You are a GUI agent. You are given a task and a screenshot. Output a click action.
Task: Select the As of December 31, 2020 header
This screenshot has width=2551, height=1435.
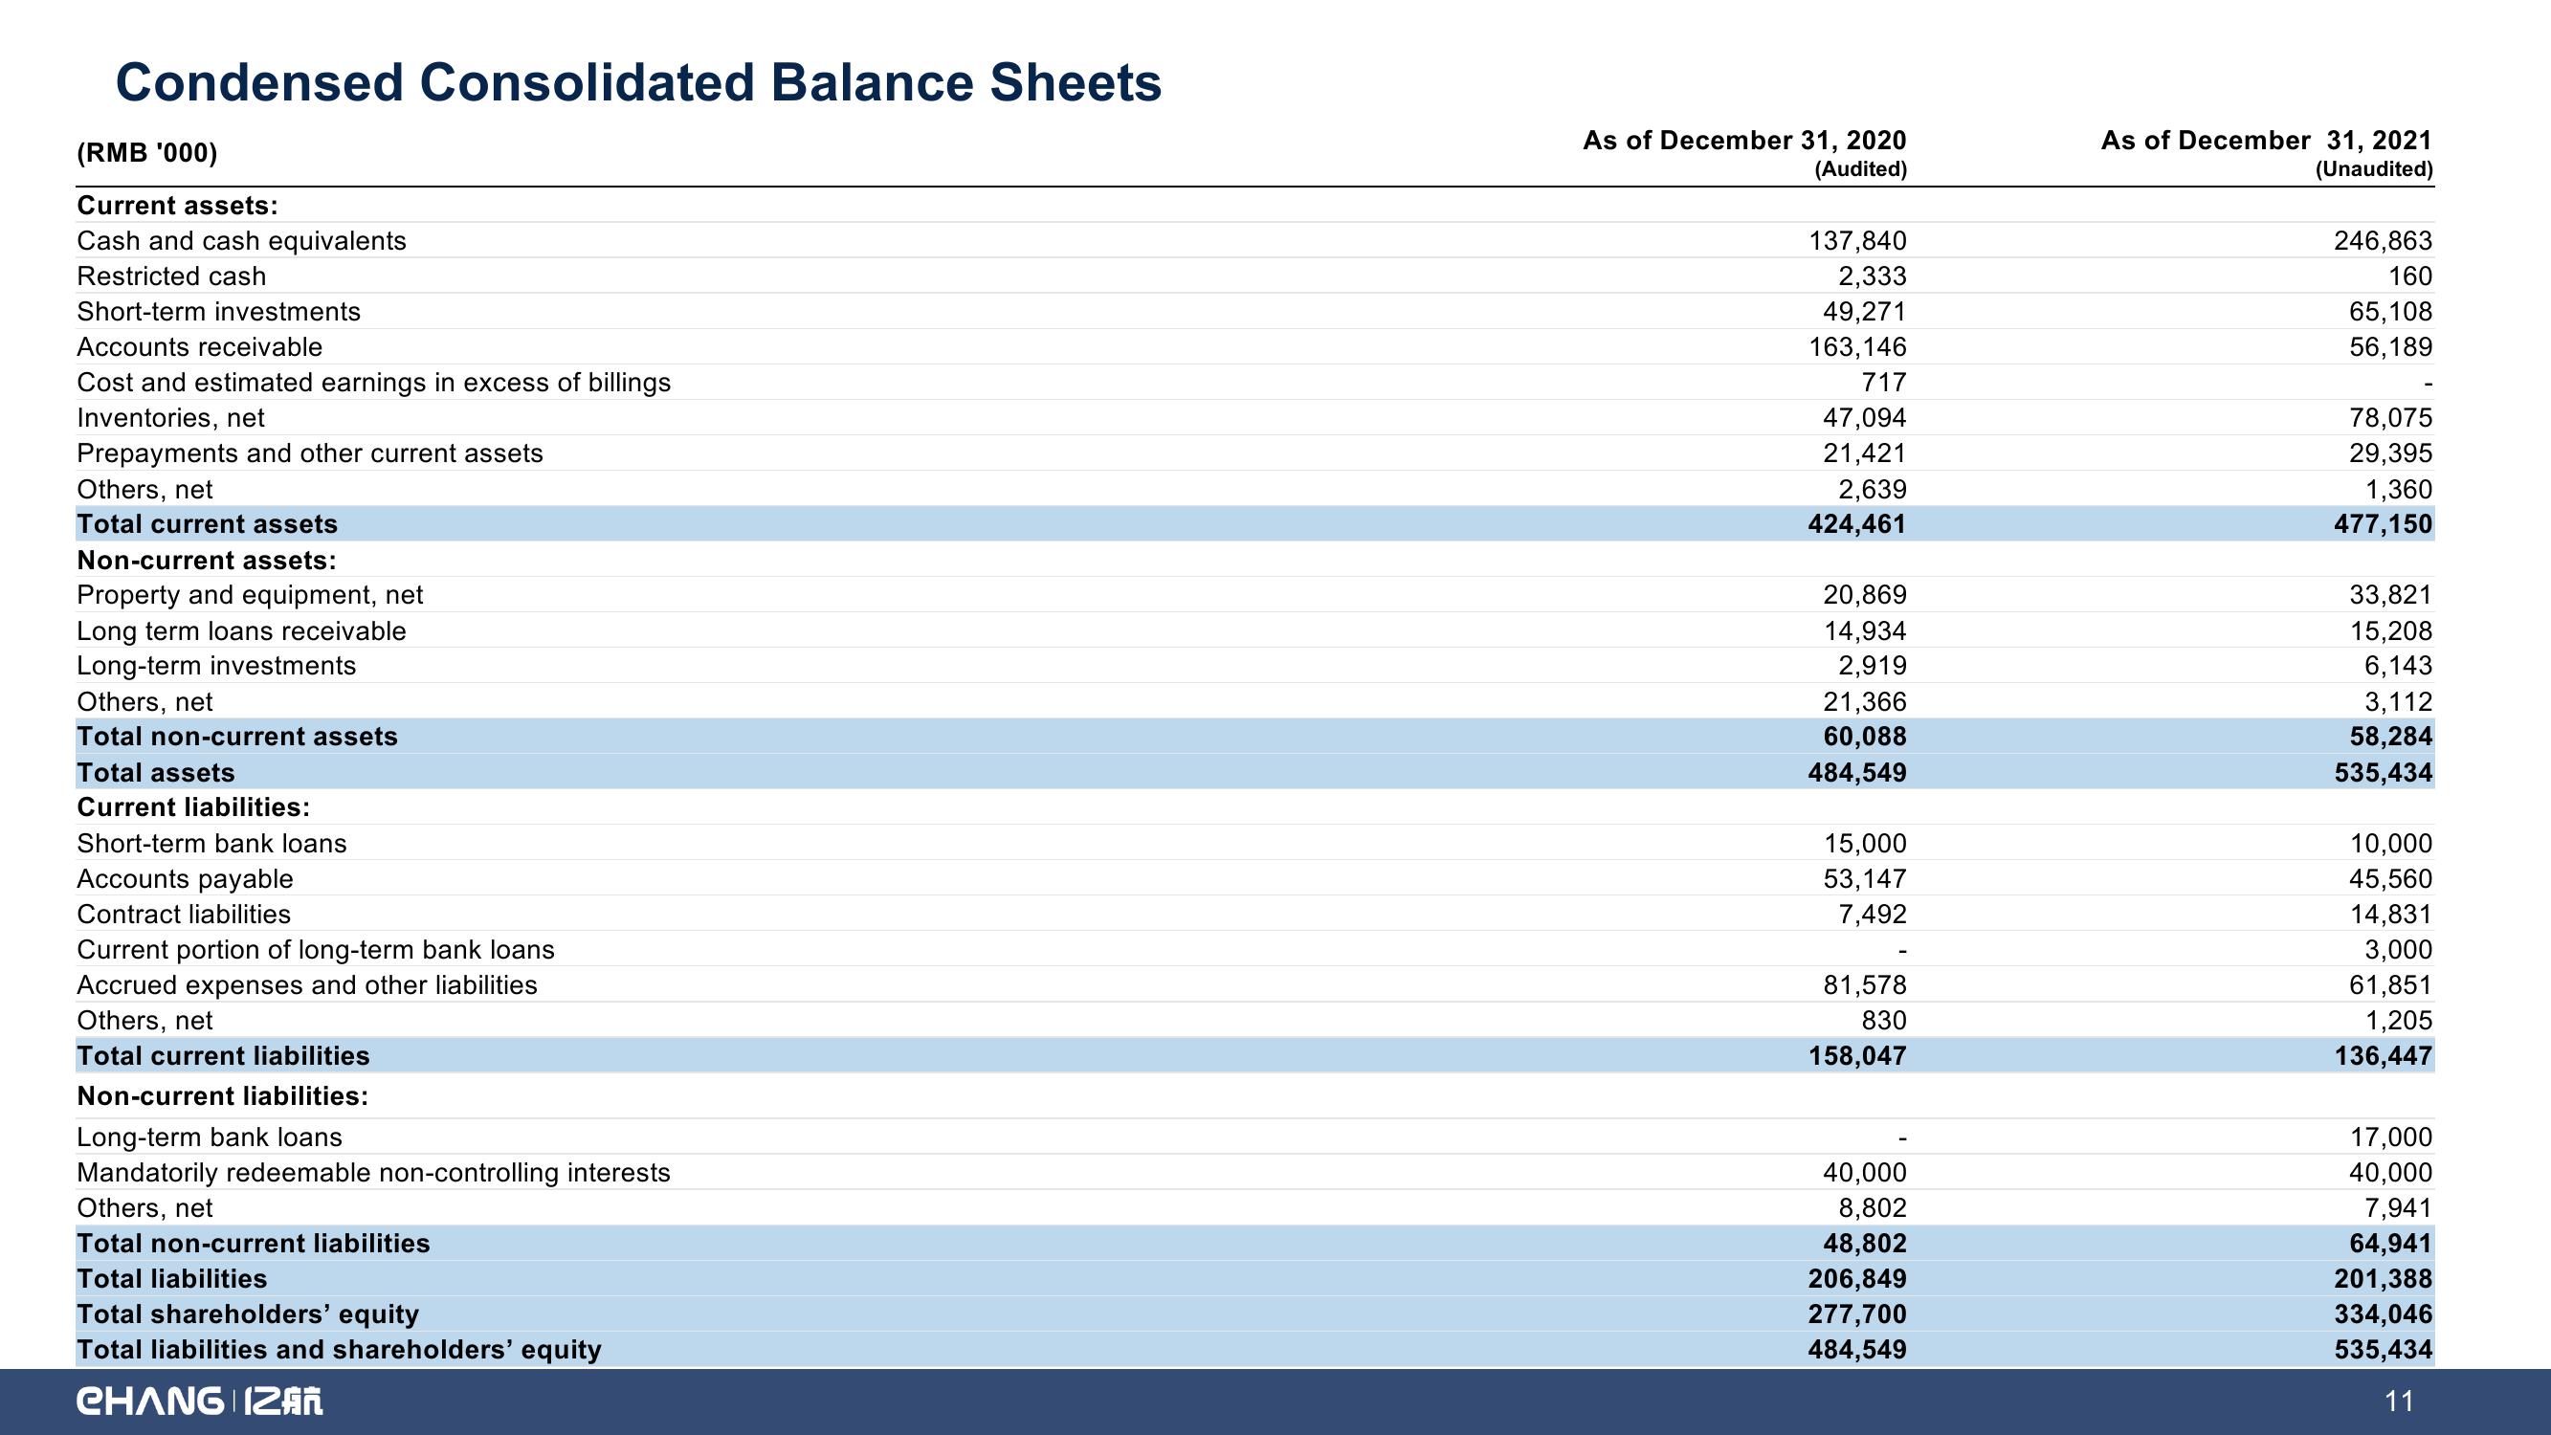click(x=1744, y=141)
